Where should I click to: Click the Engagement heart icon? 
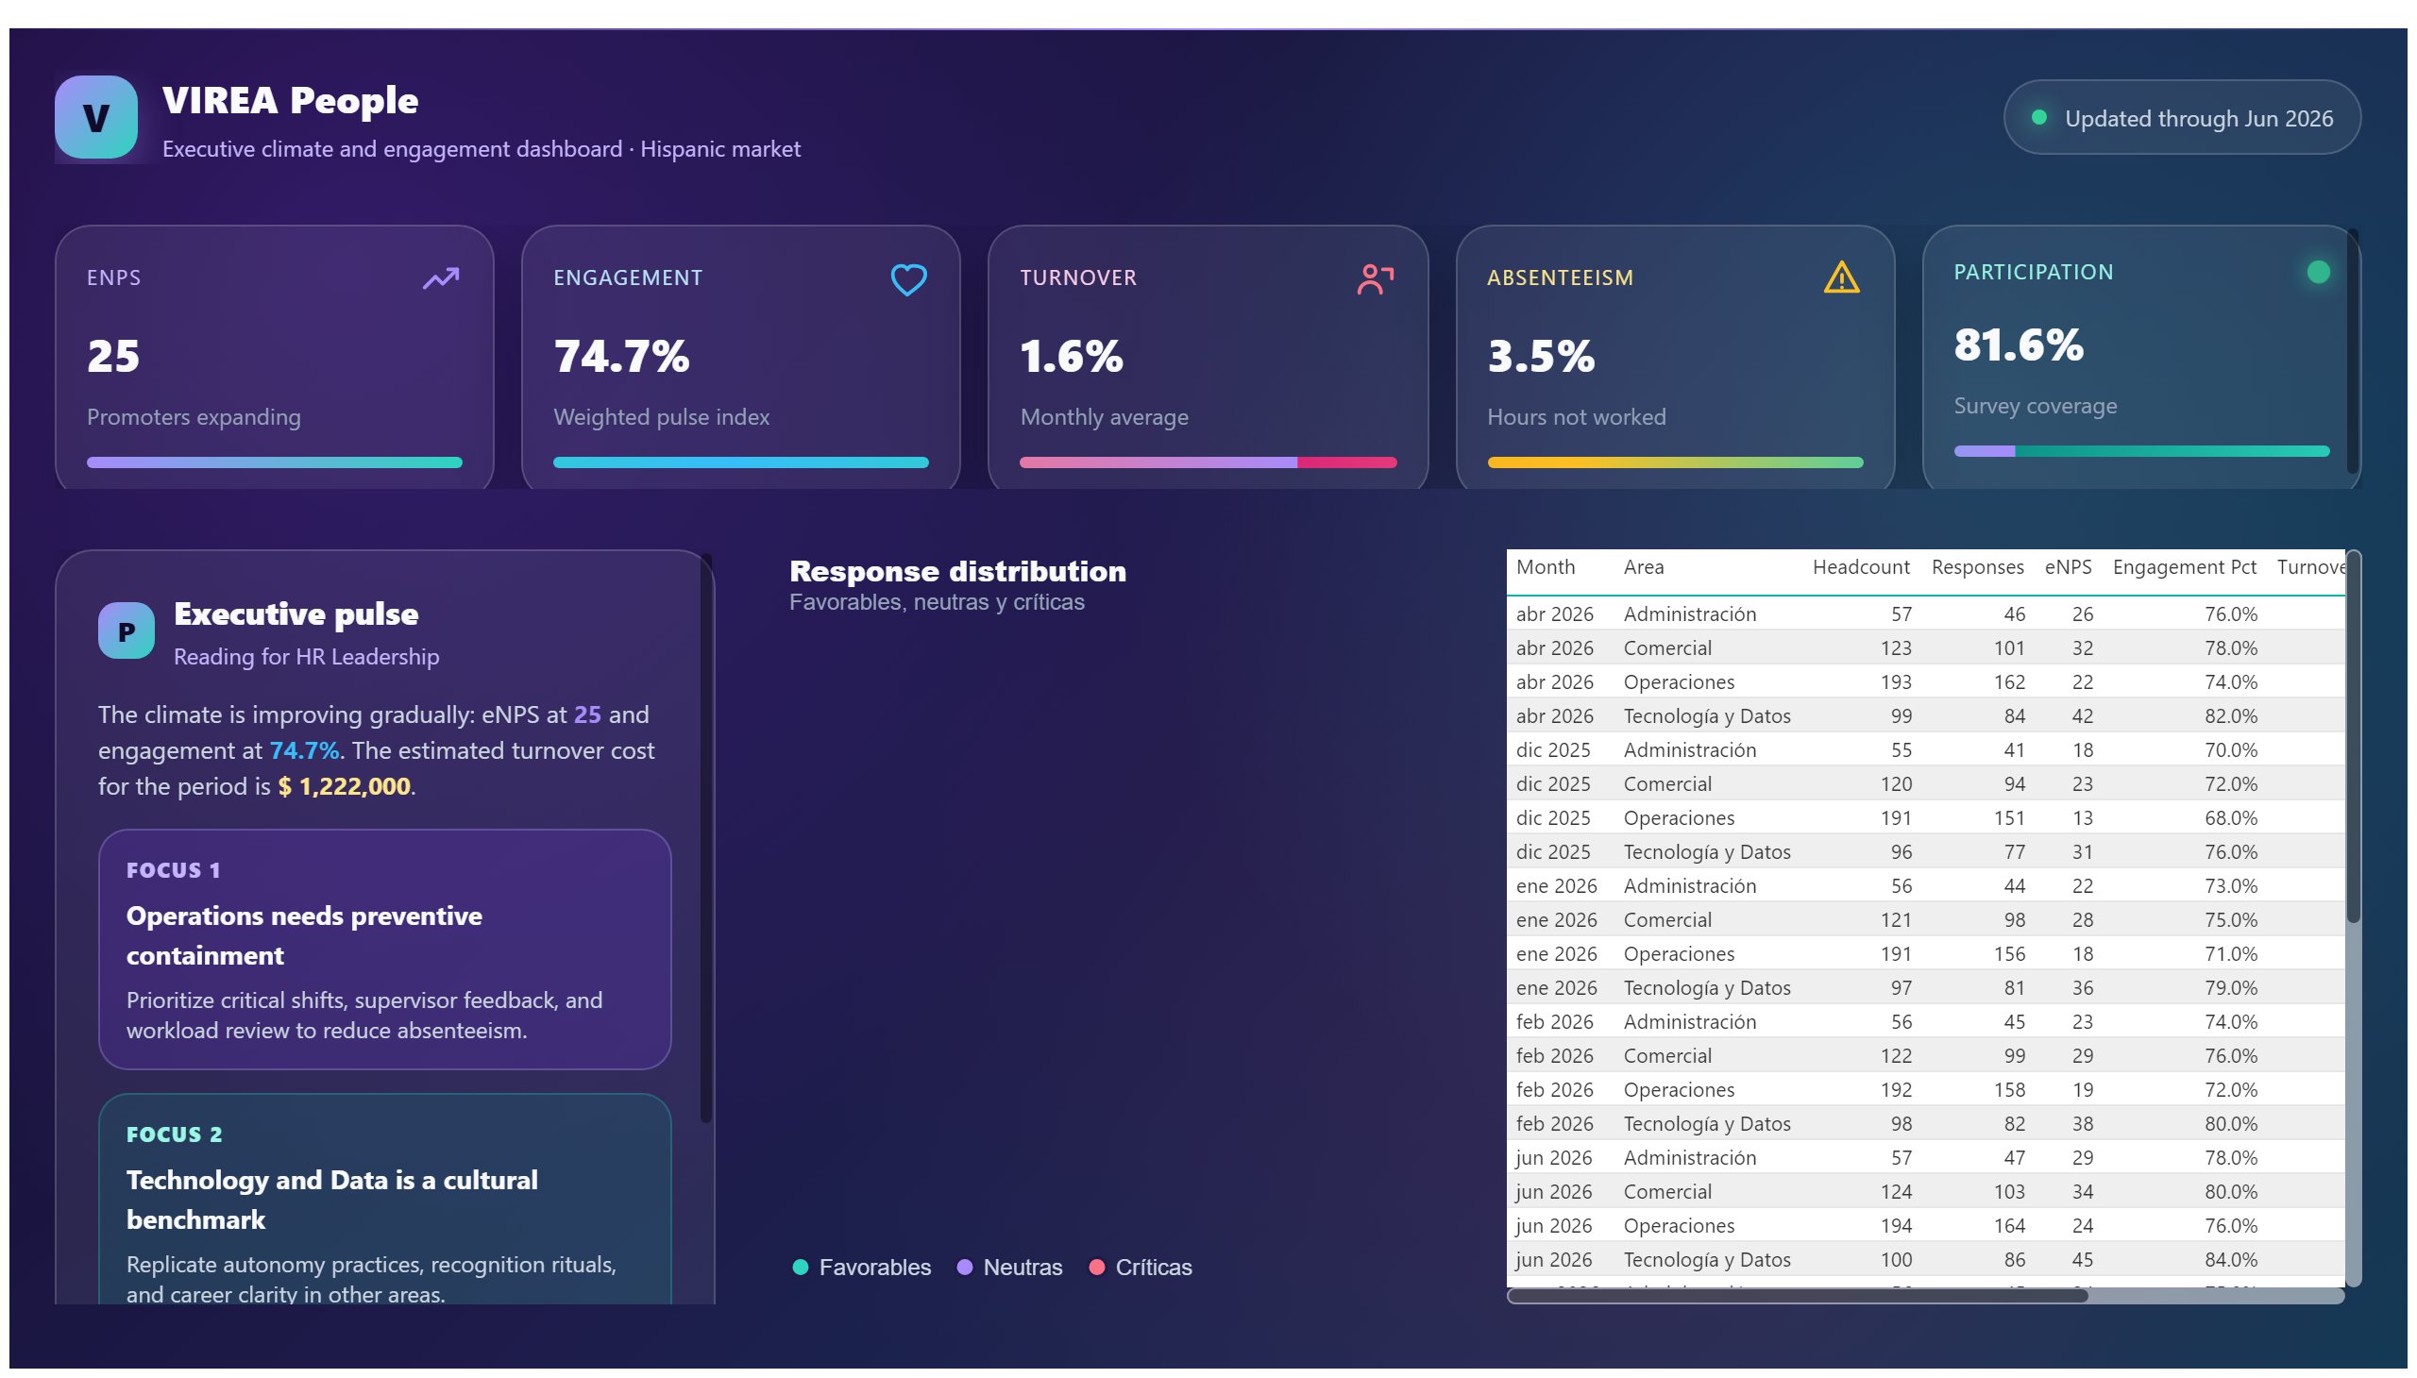(908, 279)
